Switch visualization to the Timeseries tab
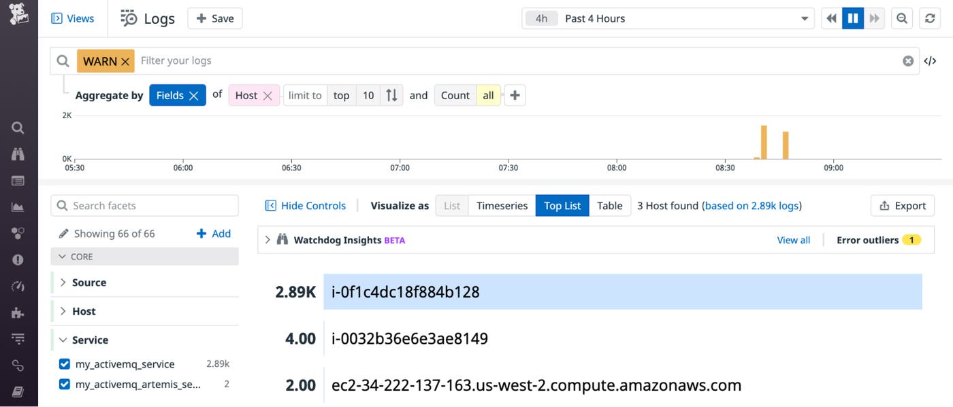Screen dimensions: 953x407 (x=502, y=205)
